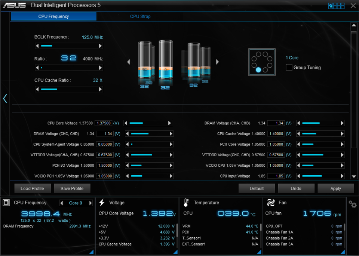The width and height of the screenshot is (359, 256).
Task: Expand the CPU Frequency monitor panel corner triangle
Action: [91, 252]
